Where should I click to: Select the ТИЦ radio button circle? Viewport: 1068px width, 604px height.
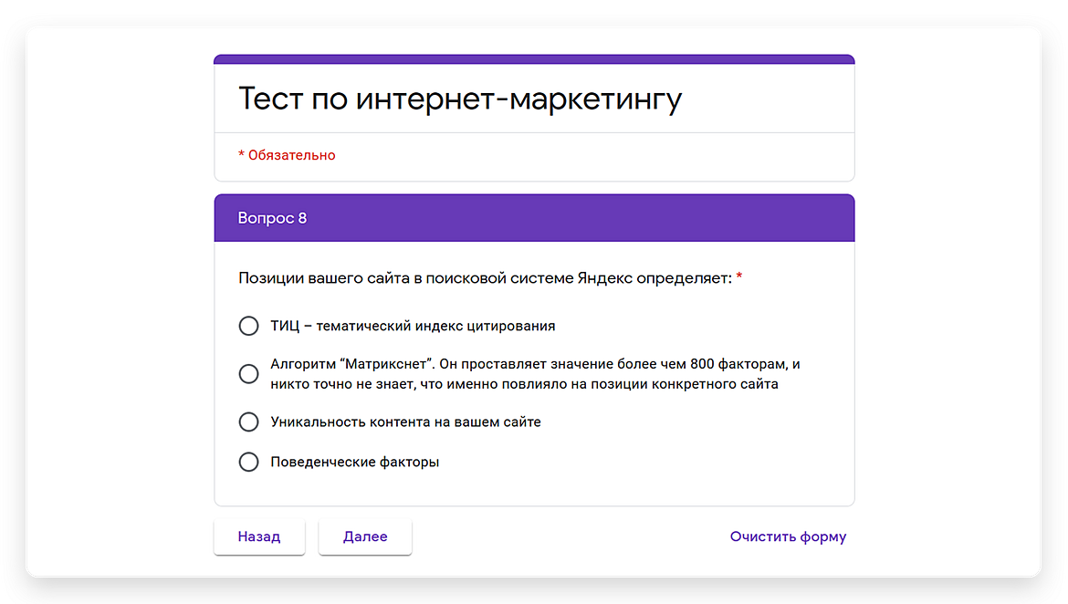pyautogui.click(x=248, y=326)
